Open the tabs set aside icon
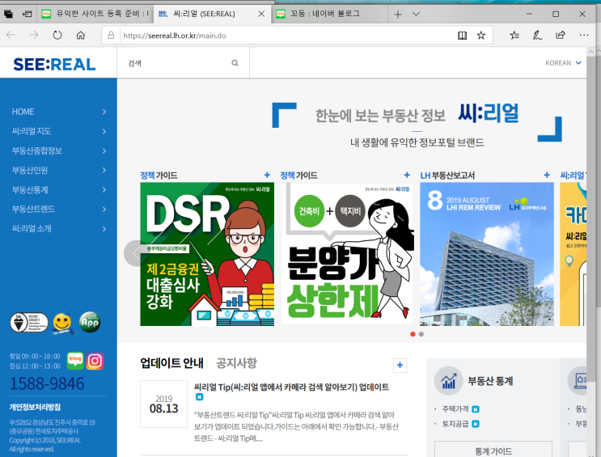601x457 pixels. (8, 15)
